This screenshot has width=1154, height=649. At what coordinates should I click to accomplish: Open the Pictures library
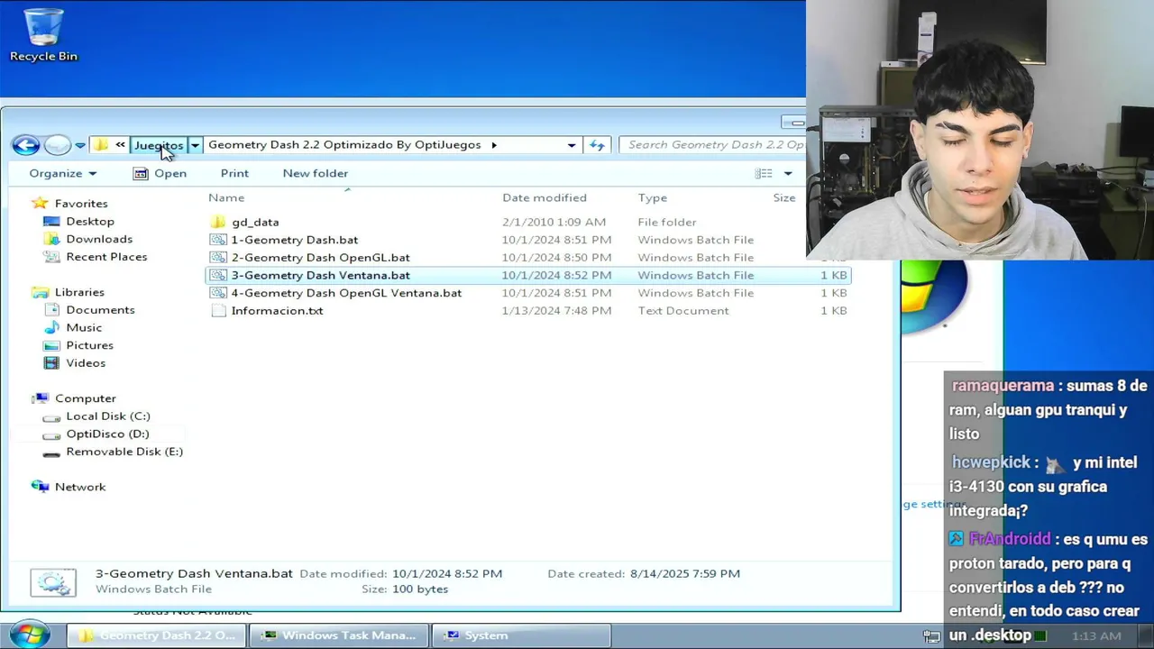(x=89, y=345)
